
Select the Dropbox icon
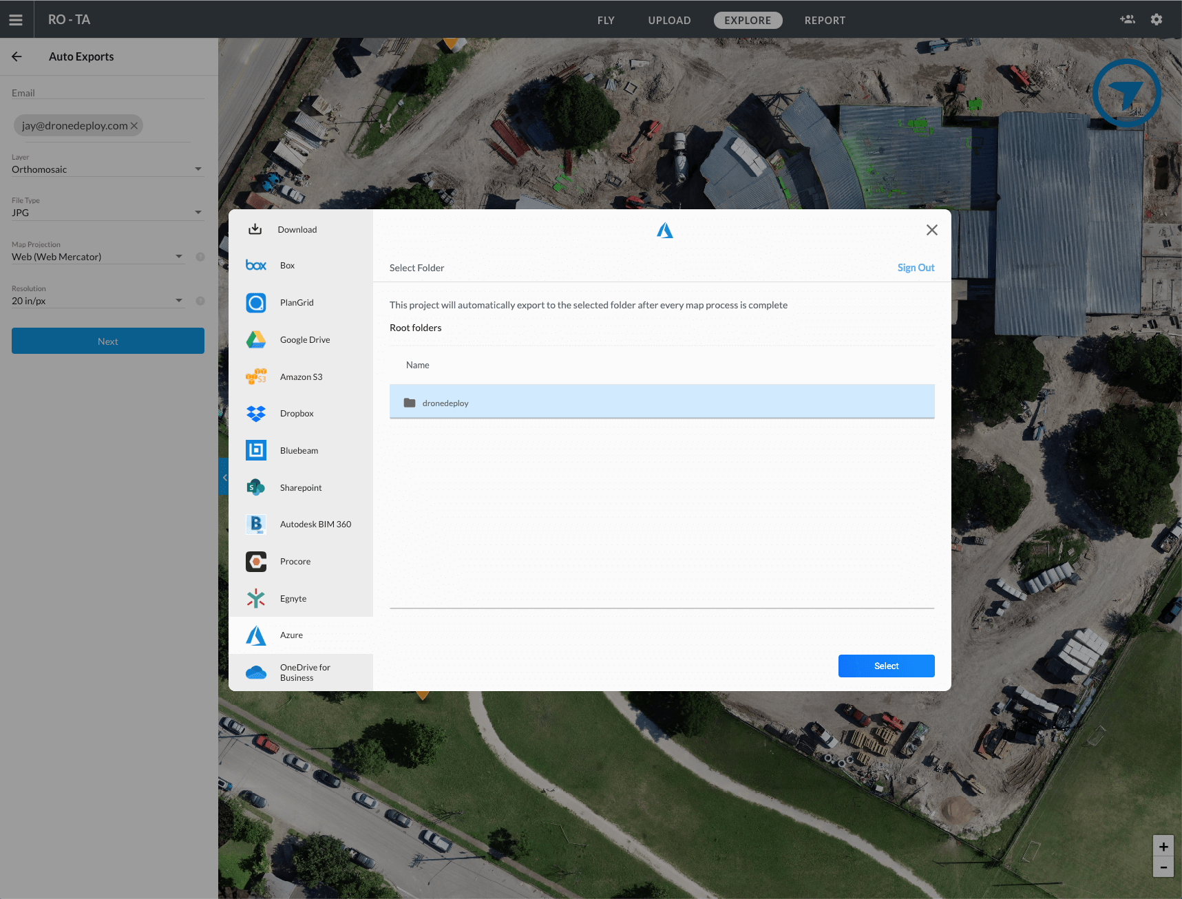256,413
